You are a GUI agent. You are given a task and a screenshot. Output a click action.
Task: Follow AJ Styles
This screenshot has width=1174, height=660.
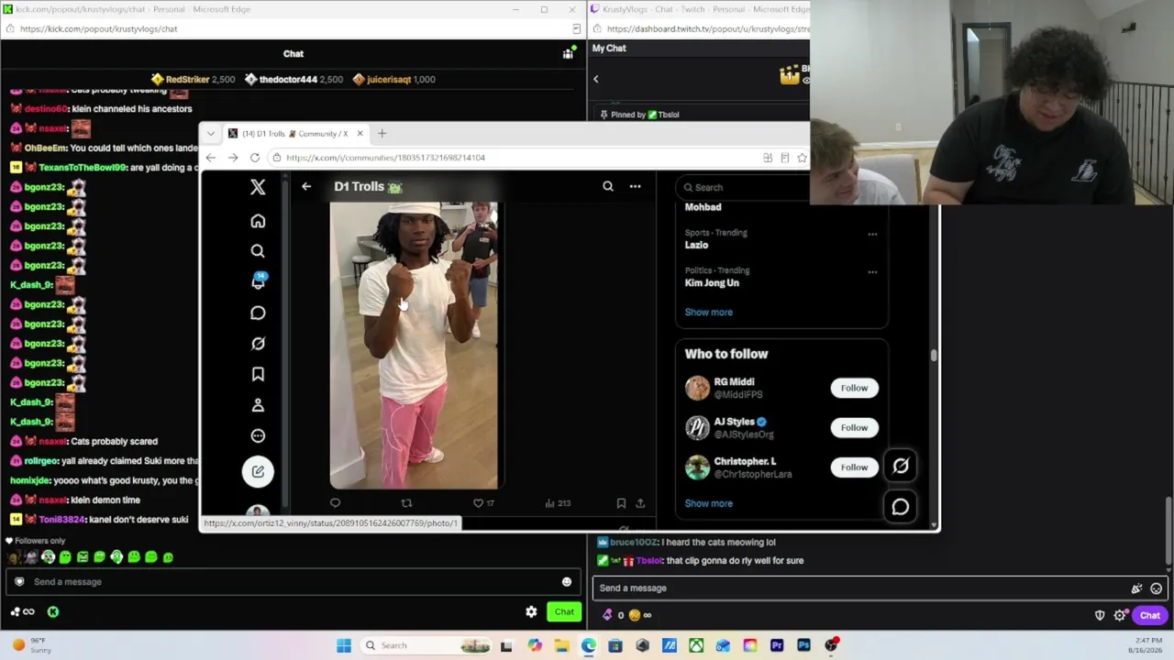click(x=854, y=427)
